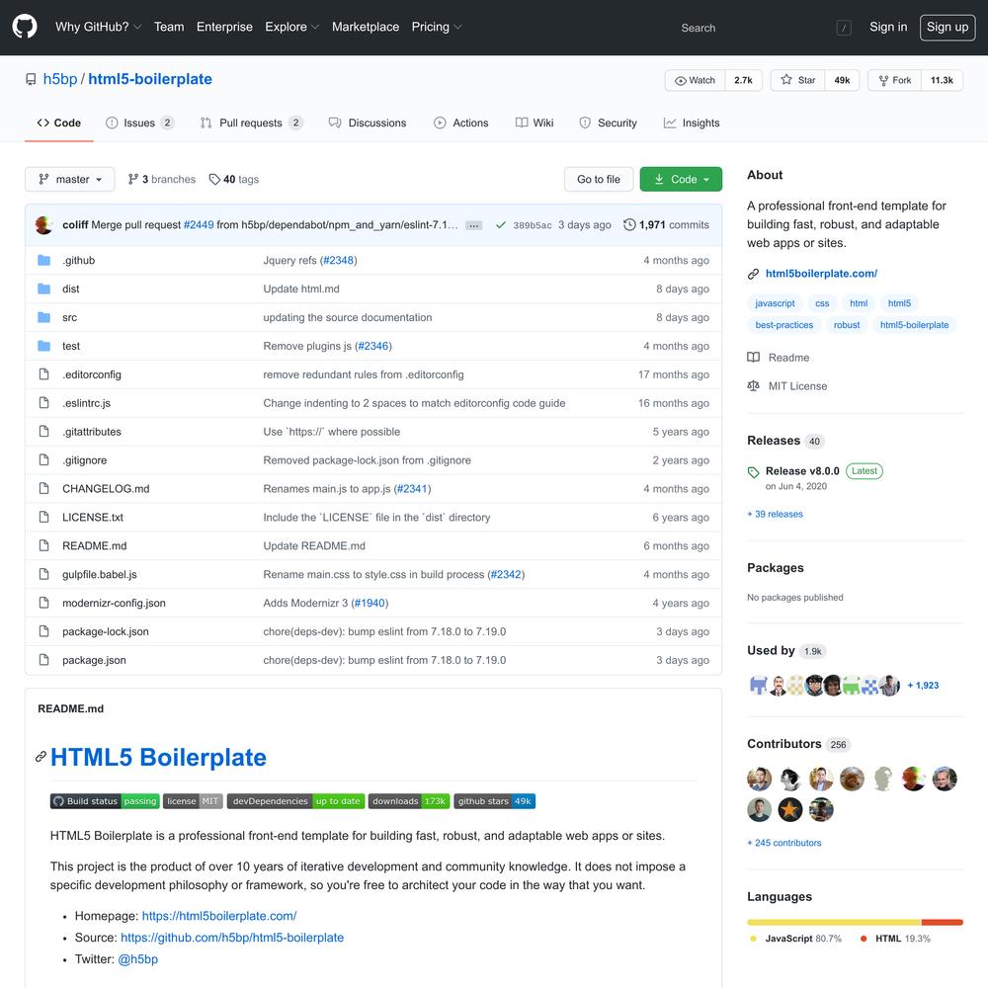Open the Security tab
Screen dimensions: 988x988
coord(608,123)
